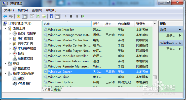Select Windows Media Center Rec... row
Viewport: 186px width, 100px height.
[x=97, y=40]
